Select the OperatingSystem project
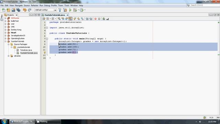Image resolution: width=220 pixels, height=124 pixels. (18, 39)
